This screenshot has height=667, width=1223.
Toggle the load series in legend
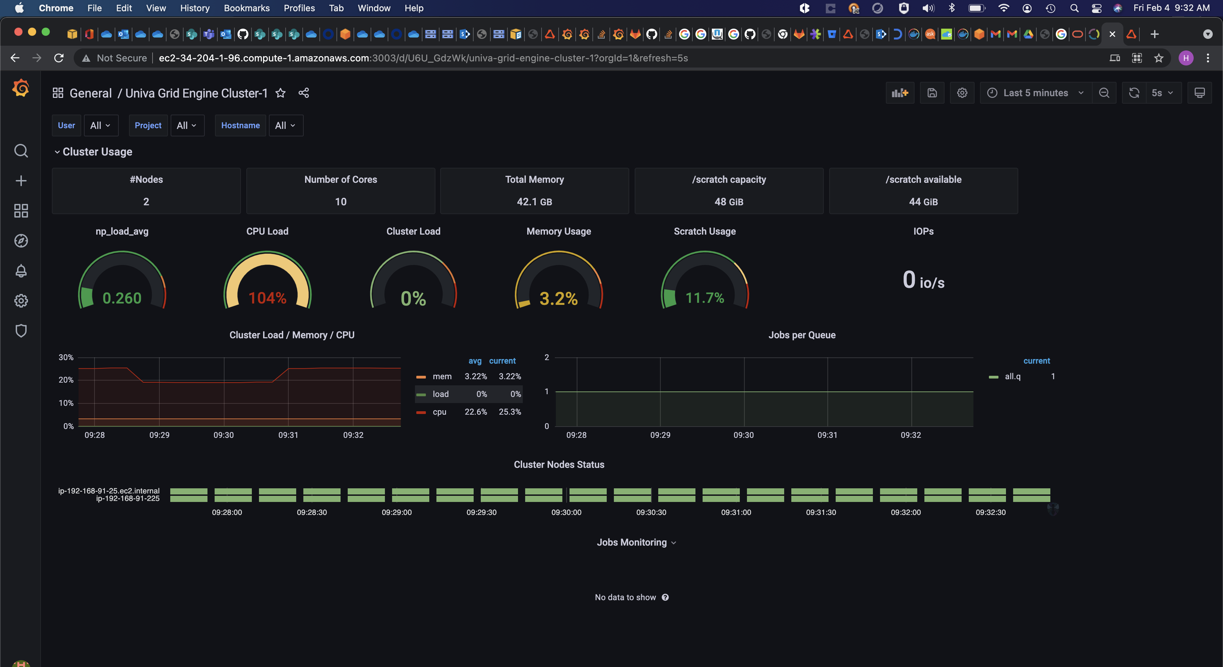(441, 394)
